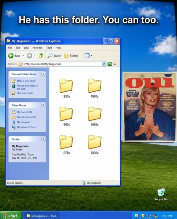Open the 2000s folder icon
The height and width of the screenshot is (219, 177).
(95, 142)
